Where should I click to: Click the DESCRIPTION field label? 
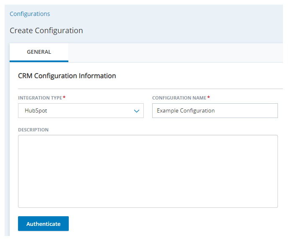click(33, 130)
